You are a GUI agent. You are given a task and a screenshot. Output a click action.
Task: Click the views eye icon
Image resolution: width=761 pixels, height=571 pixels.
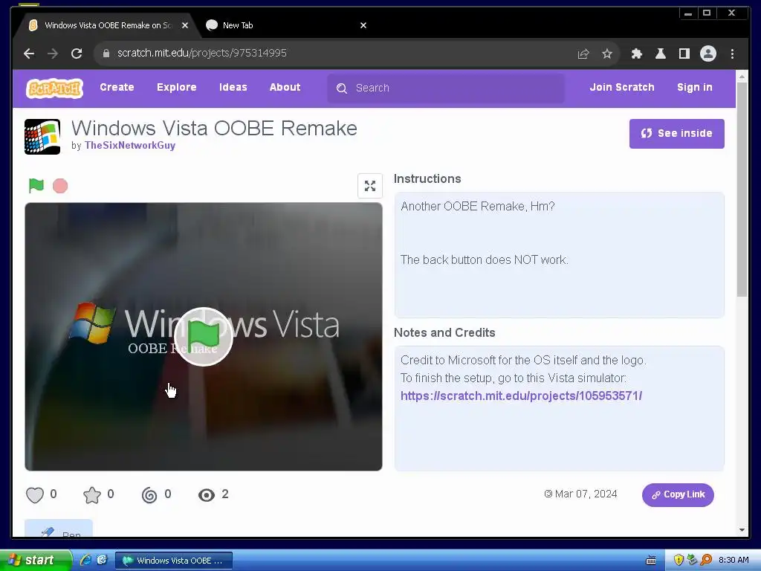(207, 494)
